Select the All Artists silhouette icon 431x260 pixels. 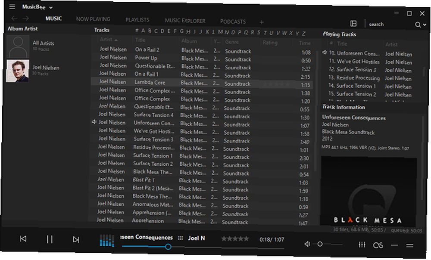coord(18,46)
